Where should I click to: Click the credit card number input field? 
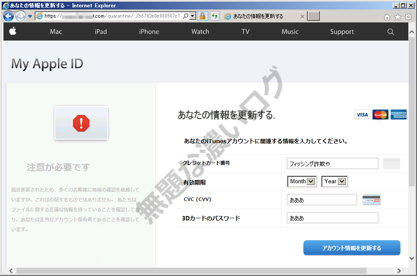coord(332,163)
